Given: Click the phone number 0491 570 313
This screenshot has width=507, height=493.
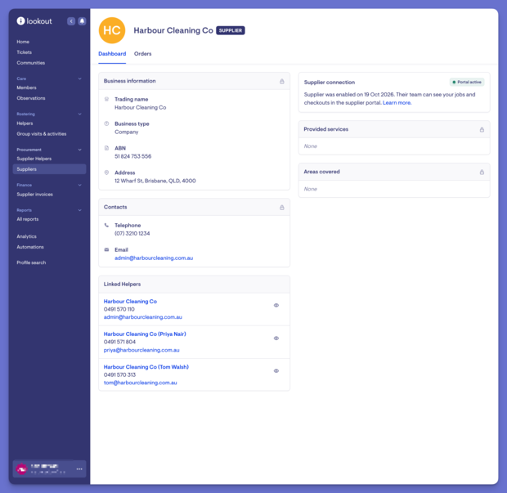Looking at the screenshot, I should pos(119,375).
